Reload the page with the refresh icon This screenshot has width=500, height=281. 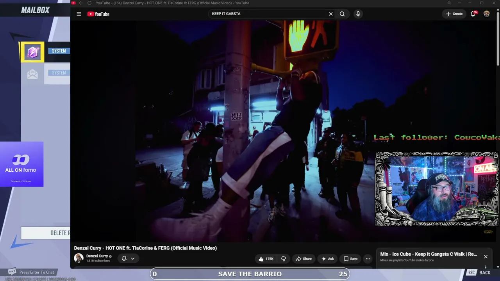(x=89, y=3)
